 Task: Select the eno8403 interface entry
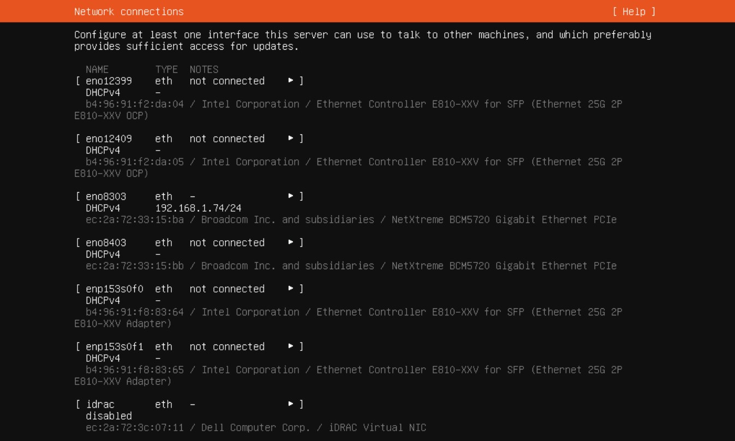(106, 243)
